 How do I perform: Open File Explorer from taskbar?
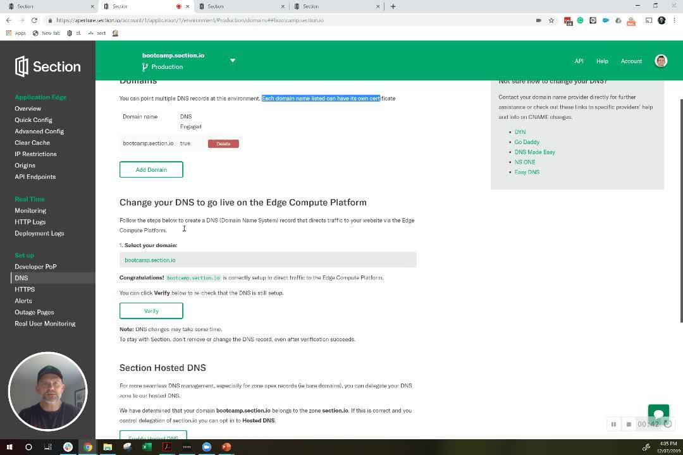(x=108, y=447)
